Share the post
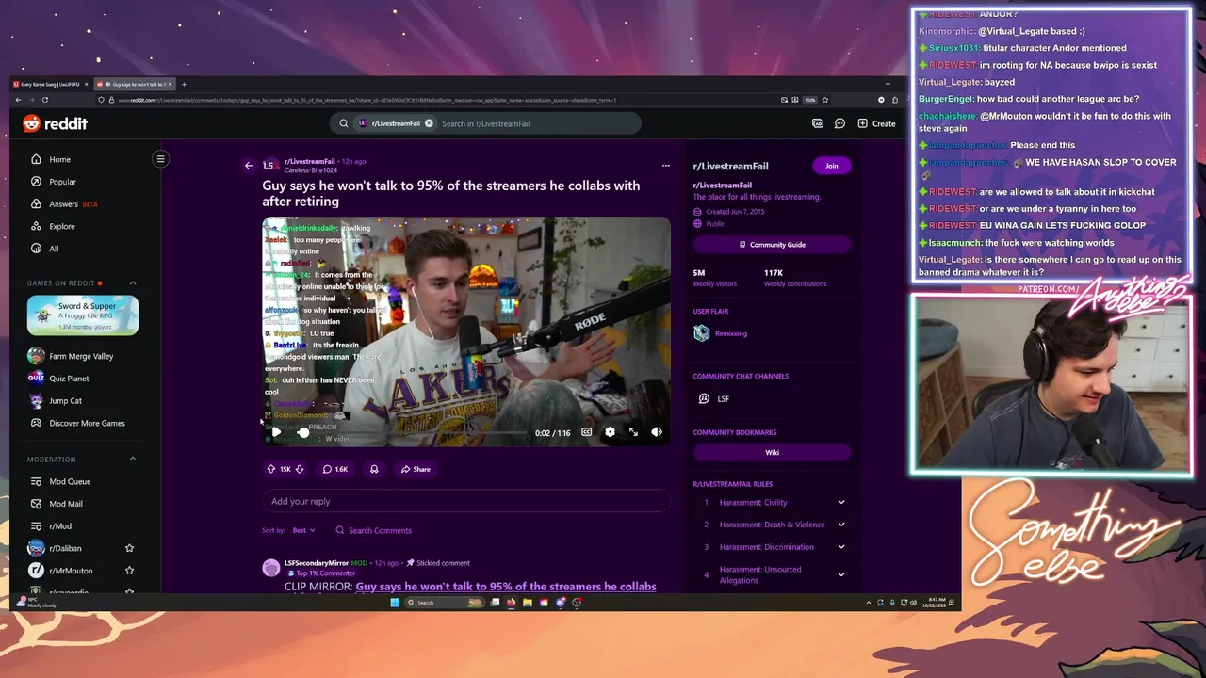This screenshot has height=678, width=1206. pos(416,469)
